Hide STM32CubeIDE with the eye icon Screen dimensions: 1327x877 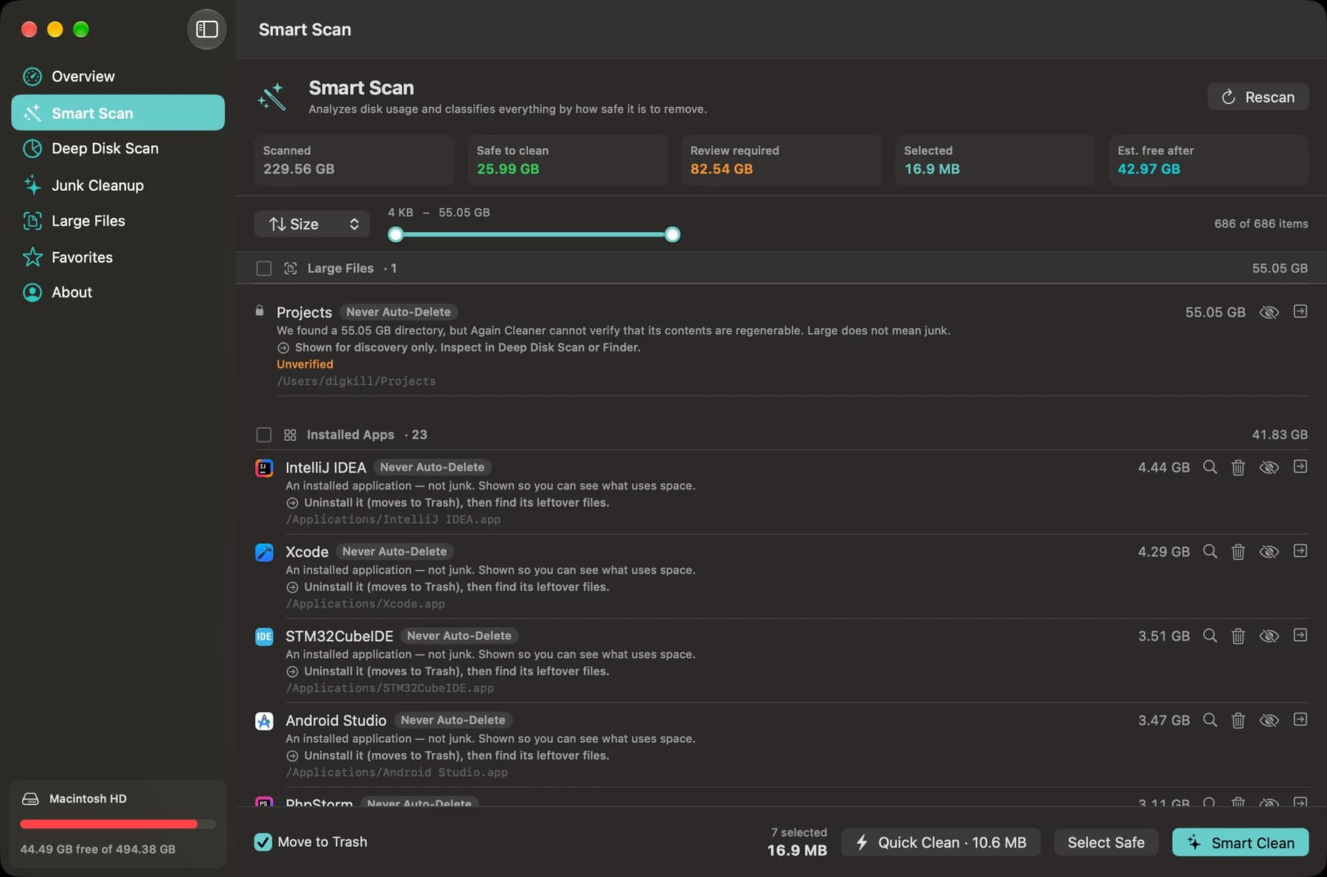[1269, 636]
